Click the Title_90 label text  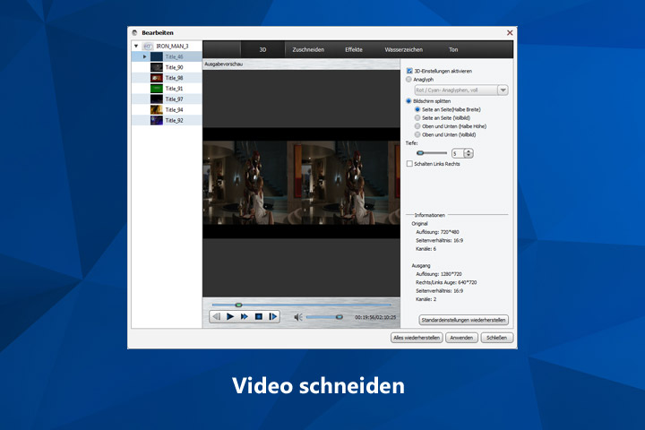coord(174,67)
